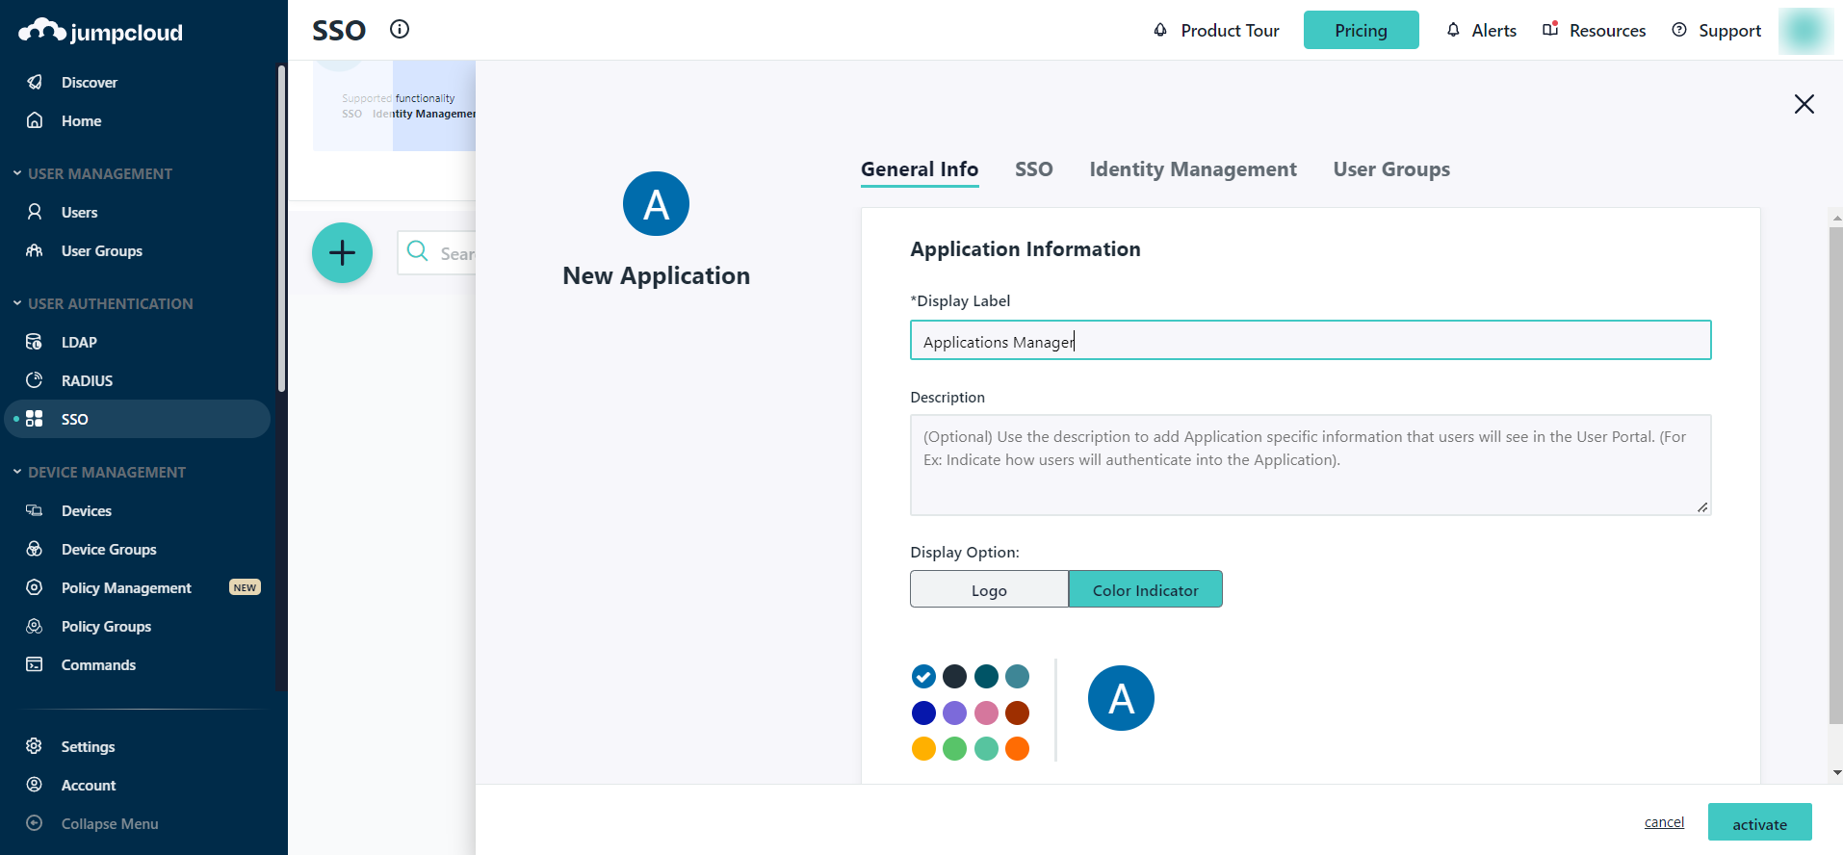
Task: Select the Logo display option
Action: pyautogui.click(x=989, y=589)
